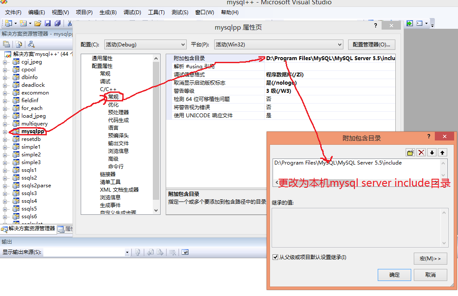Click the left arrow of the include list horizontal scrollbar

[276, 183]
